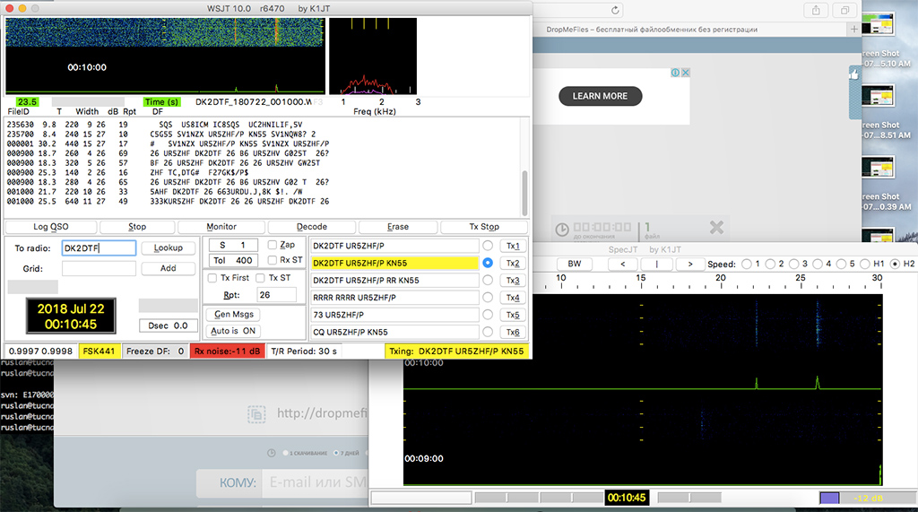Send message with the Tx2 button
This screenshot has height=512, width=918.
(x=513, y=263)
